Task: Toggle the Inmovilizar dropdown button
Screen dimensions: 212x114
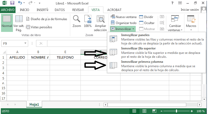Action: 123,29
